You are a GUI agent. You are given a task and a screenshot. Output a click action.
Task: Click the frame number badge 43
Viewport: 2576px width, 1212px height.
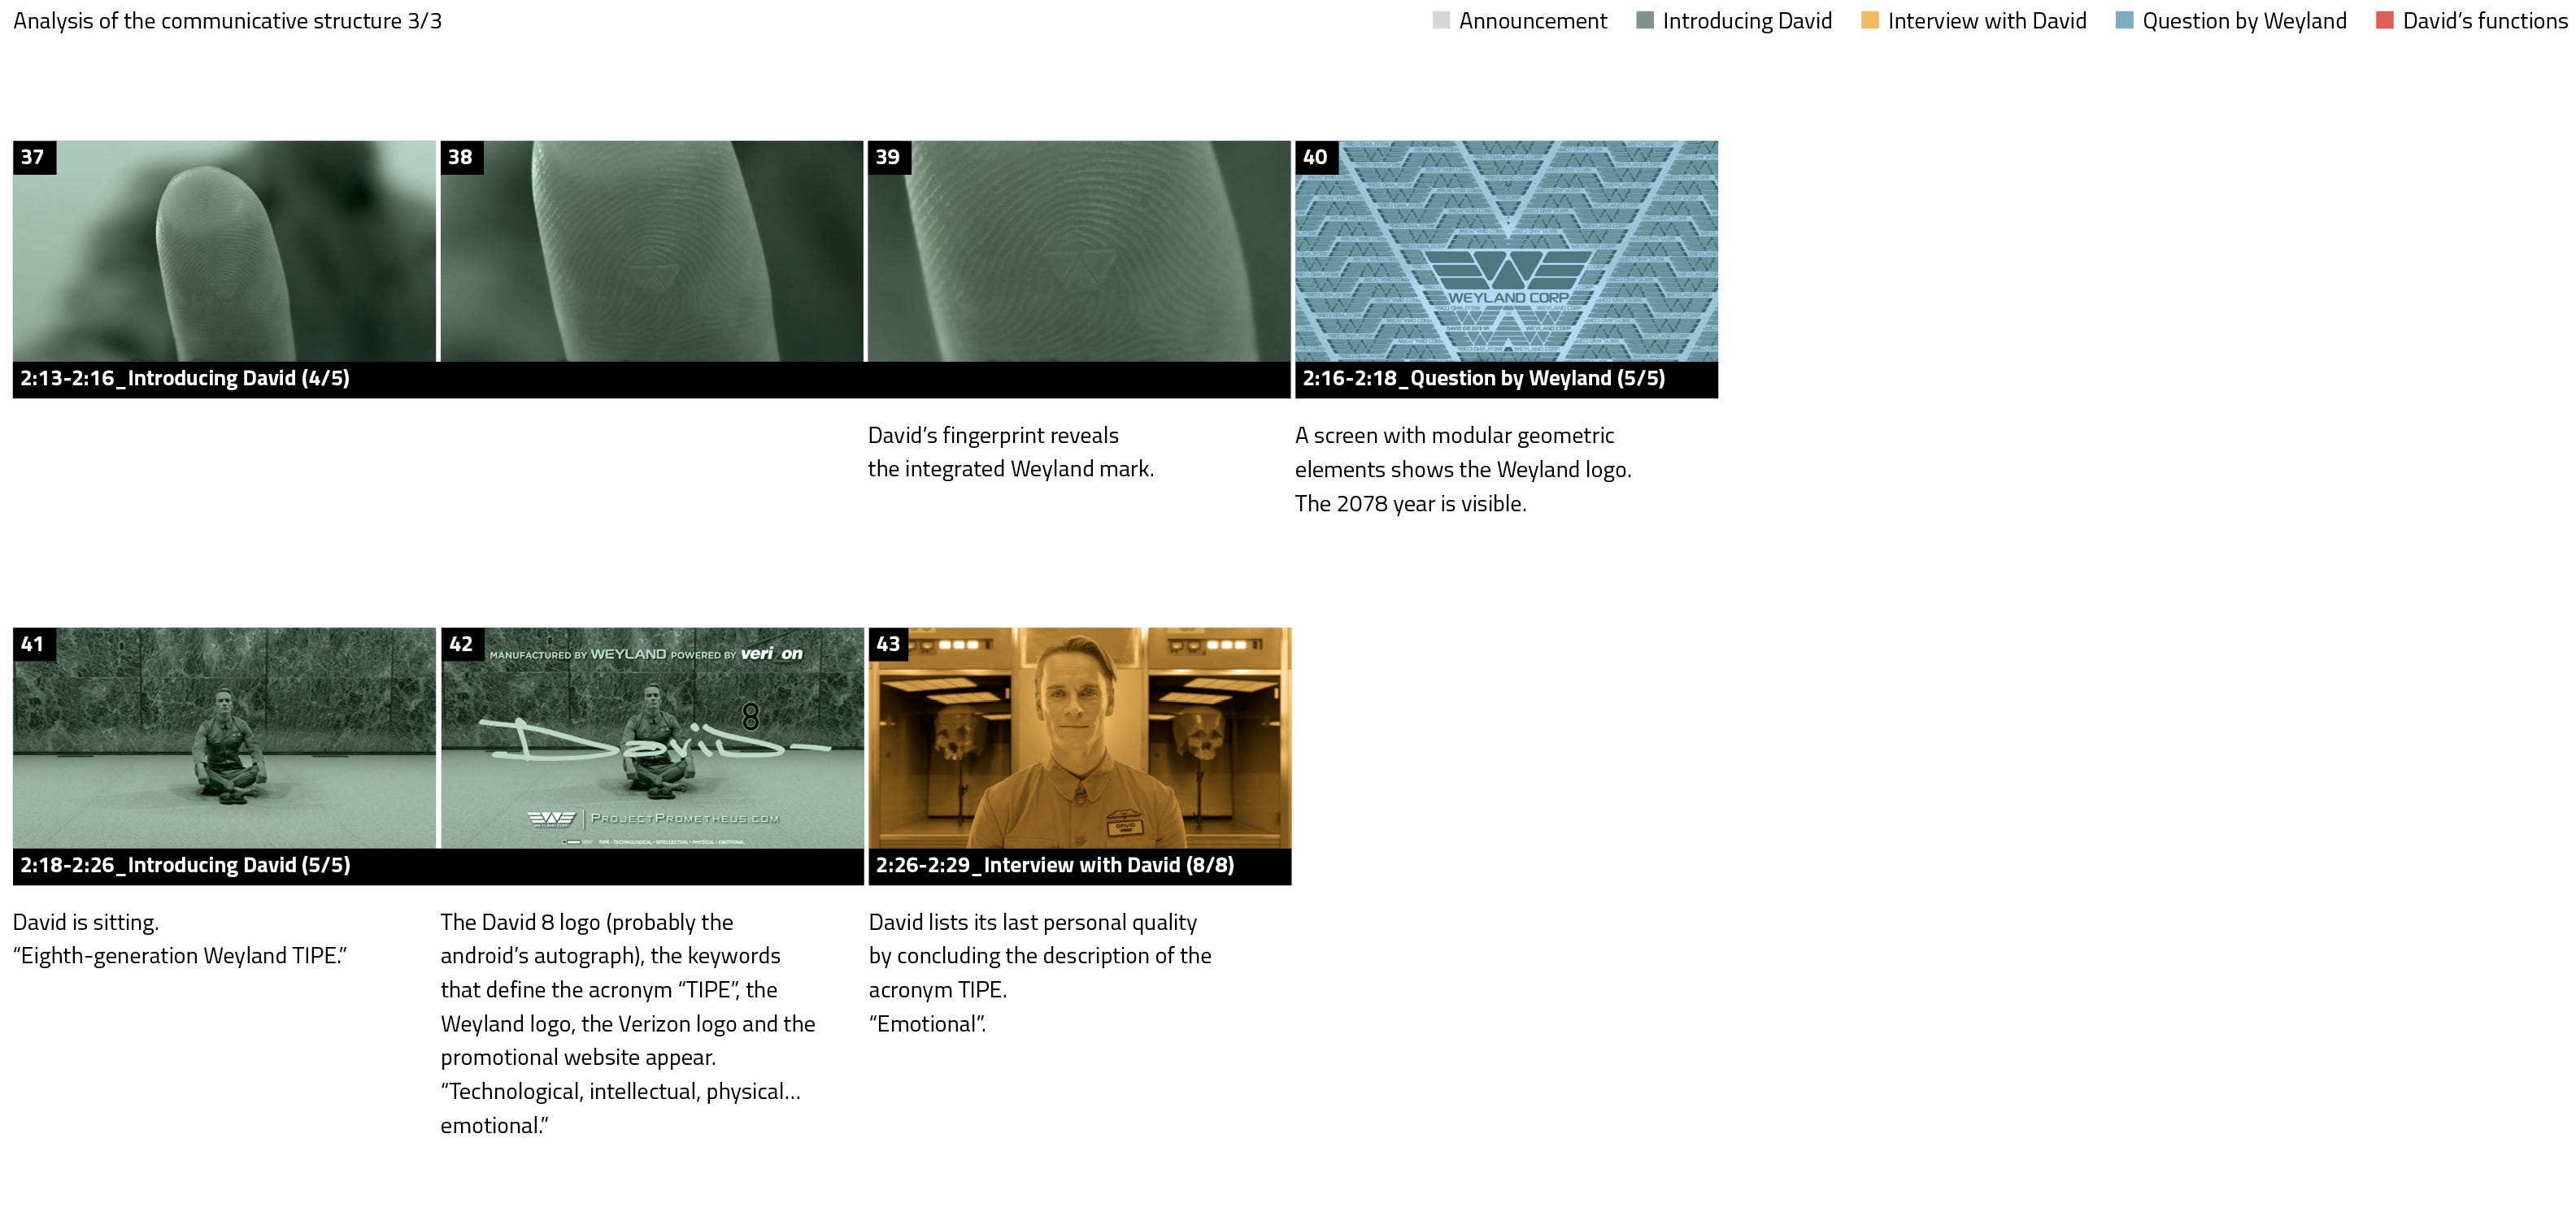[888, 644]
